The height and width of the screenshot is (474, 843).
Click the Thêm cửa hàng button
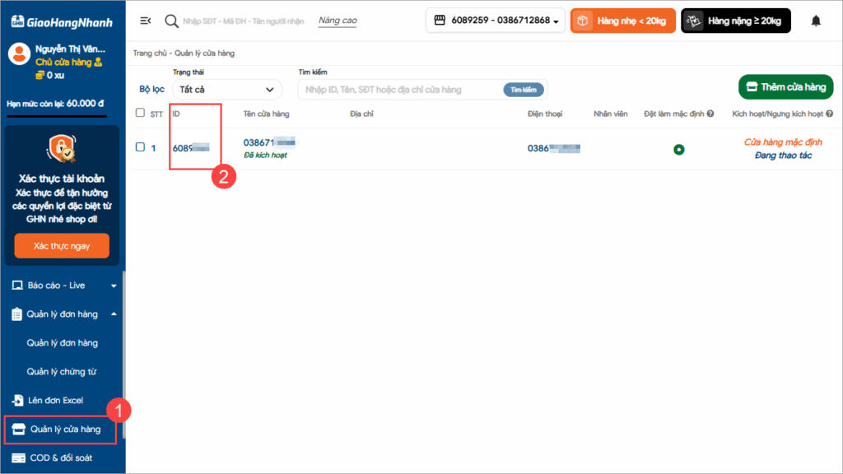tap(785, 87)
